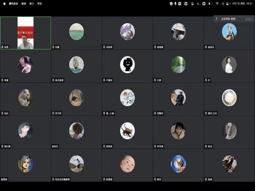Screen dimensions: 255x191
Task: Click the Apple logo in menu bar
Action: click(4, 3)
